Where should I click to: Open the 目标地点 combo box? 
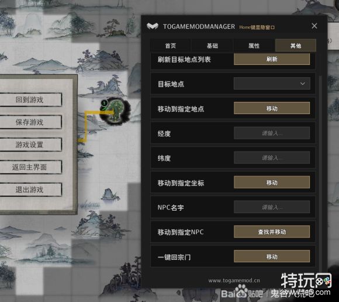272,84
